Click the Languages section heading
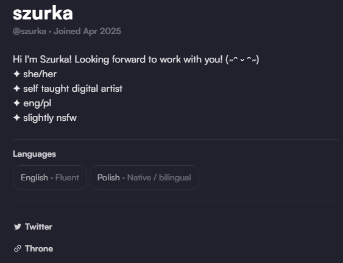The width and height of the screenshot is (343, 263). coord(34,154)
